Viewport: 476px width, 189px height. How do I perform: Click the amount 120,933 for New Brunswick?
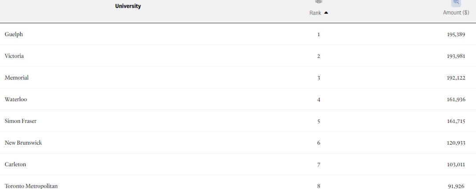(456, 143)
